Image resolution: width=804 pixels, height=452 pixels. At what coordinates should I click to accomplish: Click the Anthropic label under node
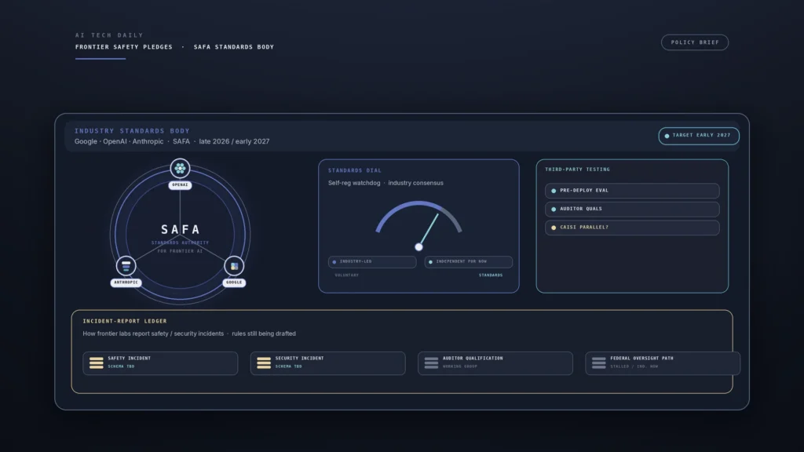(126, 282)
